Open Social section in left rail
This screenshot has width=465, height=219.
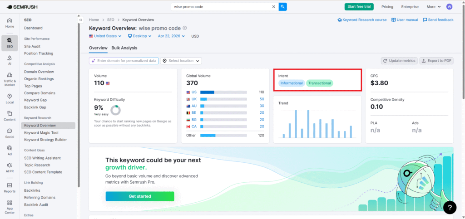10,133
